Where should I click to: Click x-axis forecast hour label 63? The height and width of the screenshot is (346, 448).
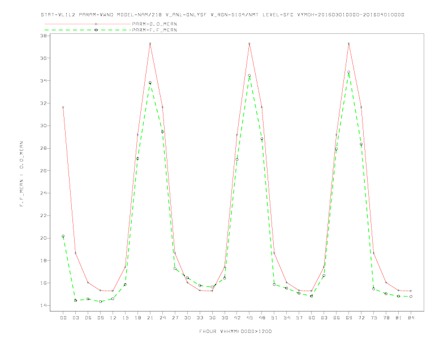click(324, 318)
